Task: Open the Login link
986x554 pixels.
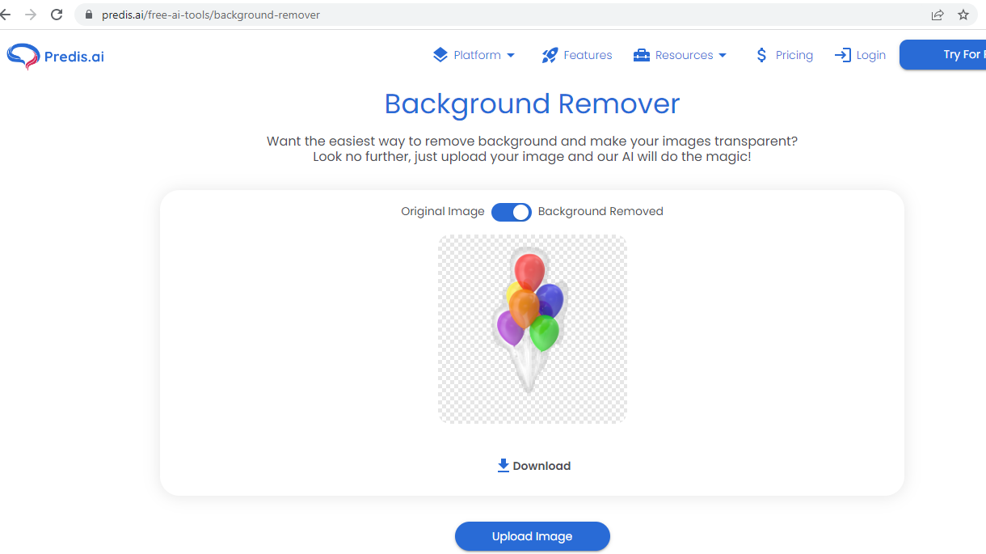Action: (x=860, y=55)
